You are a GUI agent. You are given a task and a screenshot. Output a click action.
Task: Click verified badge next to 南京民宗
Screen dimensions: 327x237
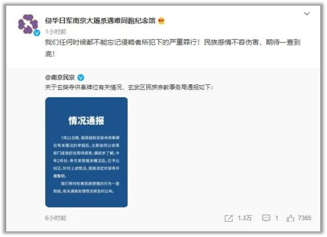pos(80,77)
